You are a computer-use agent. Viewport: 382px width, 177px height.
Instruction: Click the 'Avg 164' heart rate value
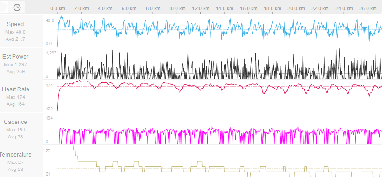point(15,104)
